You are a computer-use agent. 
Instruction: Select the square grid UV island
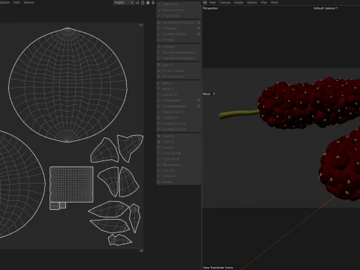coord(71,184)
